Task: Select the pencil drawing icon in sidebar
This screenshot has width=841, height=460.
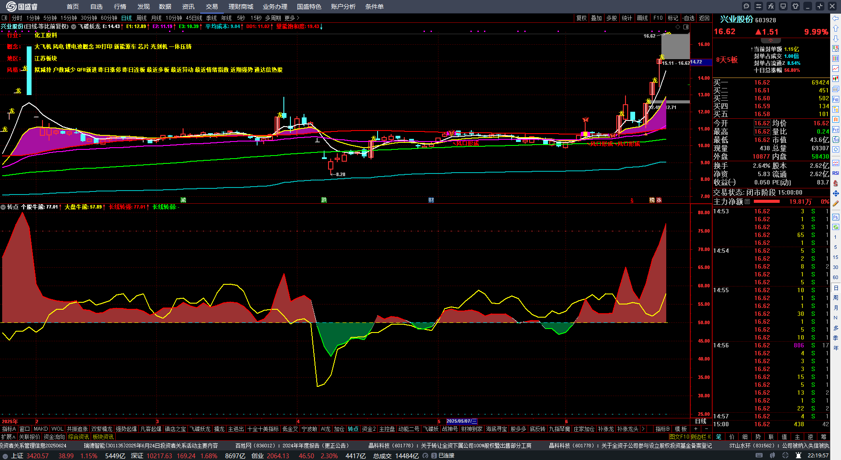Action: [x=836, y=204]
